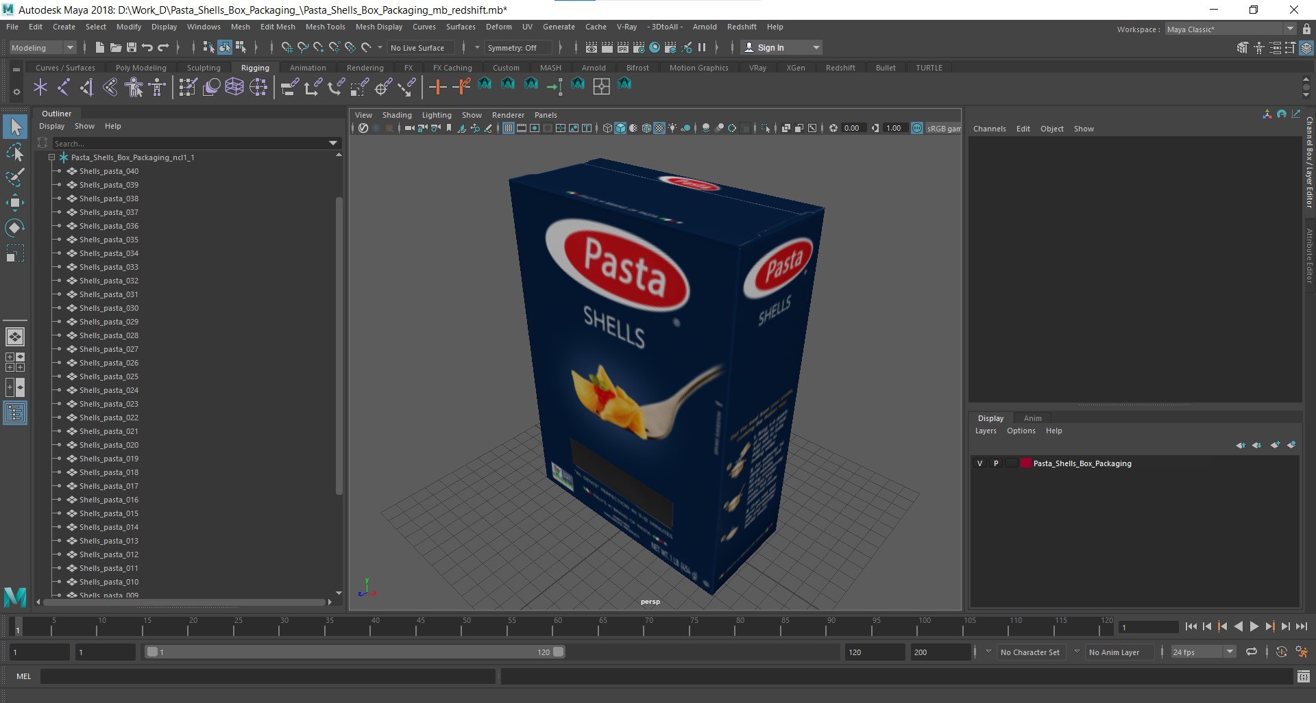Click the Redo arrow icon
The image size is (1316, 703).
(x=163, y=47)
